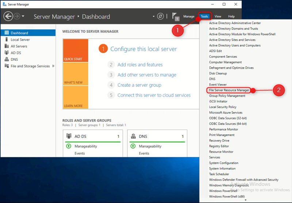This screenshot has width=292, height=203.
Task: Click the Tools menu scroll-down arrow
Action: click(246, 200)
